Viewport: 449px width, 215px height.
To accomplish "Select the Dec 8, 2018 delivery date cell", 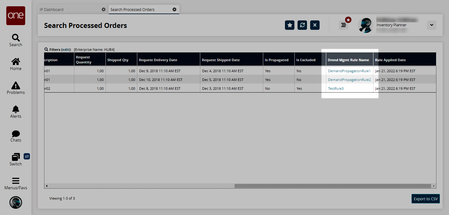I will point(168,89).
